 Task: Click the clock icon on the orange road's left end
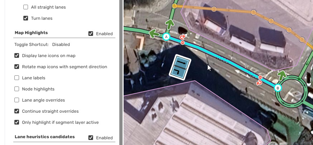(174, 6)
